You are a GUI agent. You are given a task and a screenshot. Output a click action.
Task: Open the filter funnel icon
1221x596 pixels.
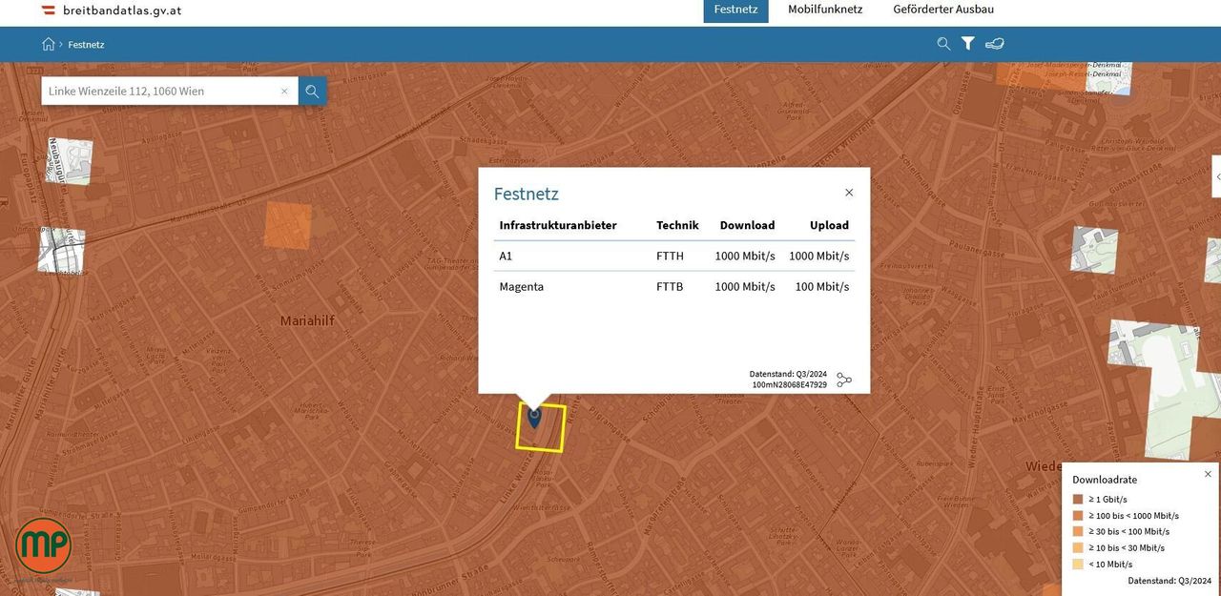point(967,44)
